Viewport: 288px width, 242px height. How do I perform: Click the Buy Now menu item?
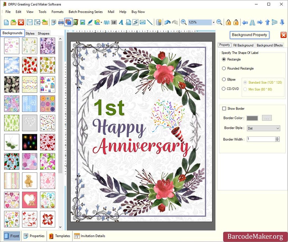(138, 12)
